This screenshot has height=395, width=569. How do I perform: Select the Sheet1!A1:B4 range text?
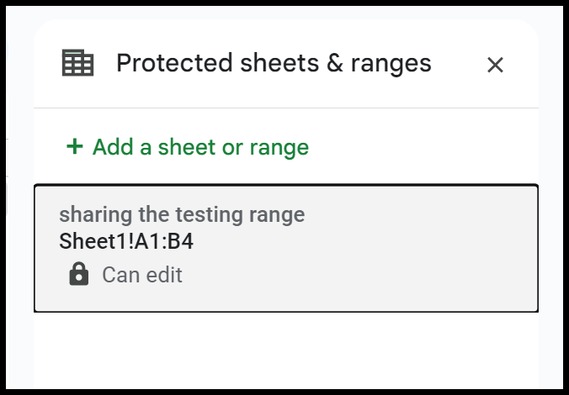[x=126, y=241]
